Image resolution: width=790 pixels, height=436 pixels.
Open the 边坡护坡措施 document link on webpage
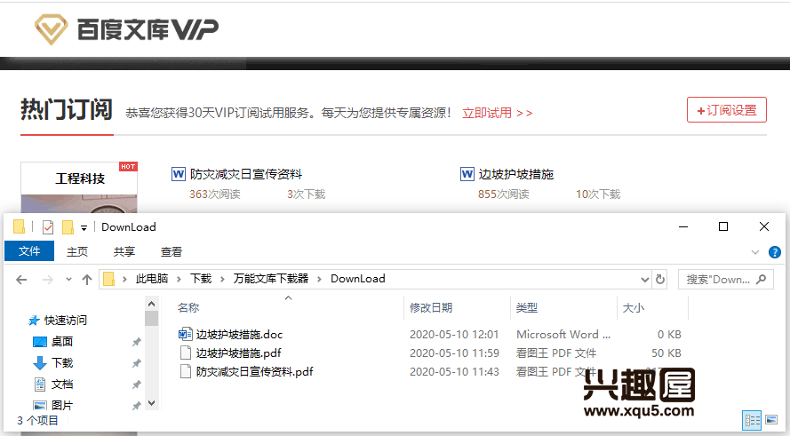pos(516,174)
